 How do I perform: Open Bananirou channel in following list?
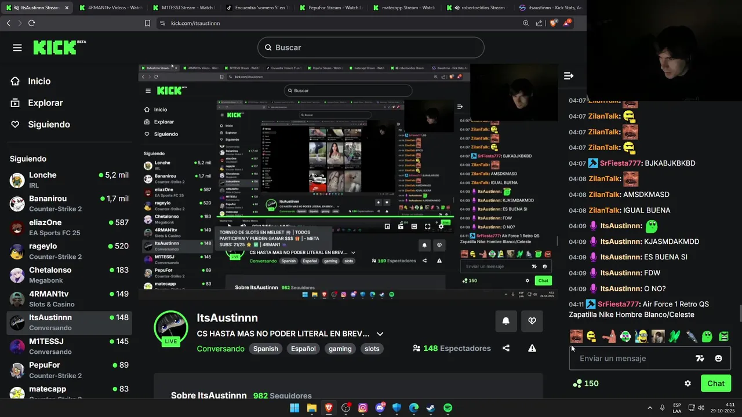(x=69, y=203)
